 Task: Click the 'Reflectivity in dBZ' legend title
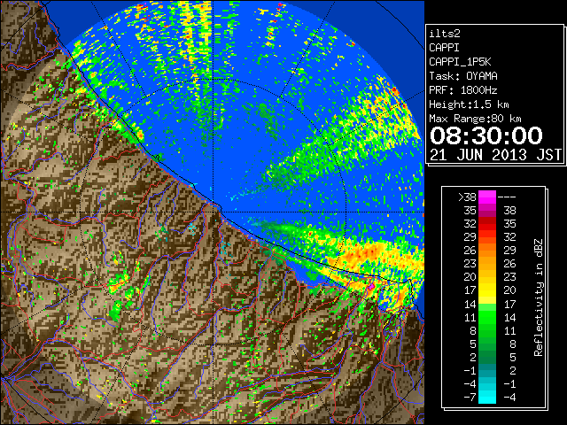[x=539, y=297]
